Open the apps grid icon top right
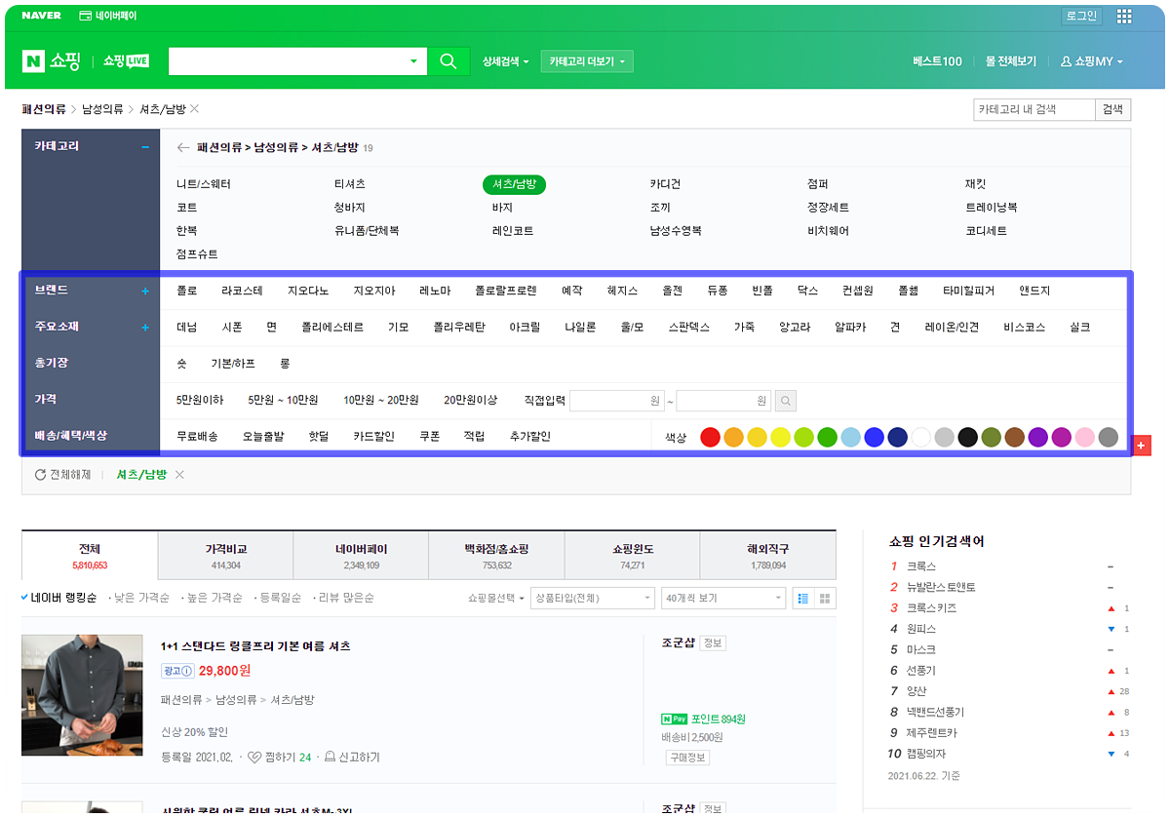The height and width of the screenshot is (818, 1170). coord(1123,16)
